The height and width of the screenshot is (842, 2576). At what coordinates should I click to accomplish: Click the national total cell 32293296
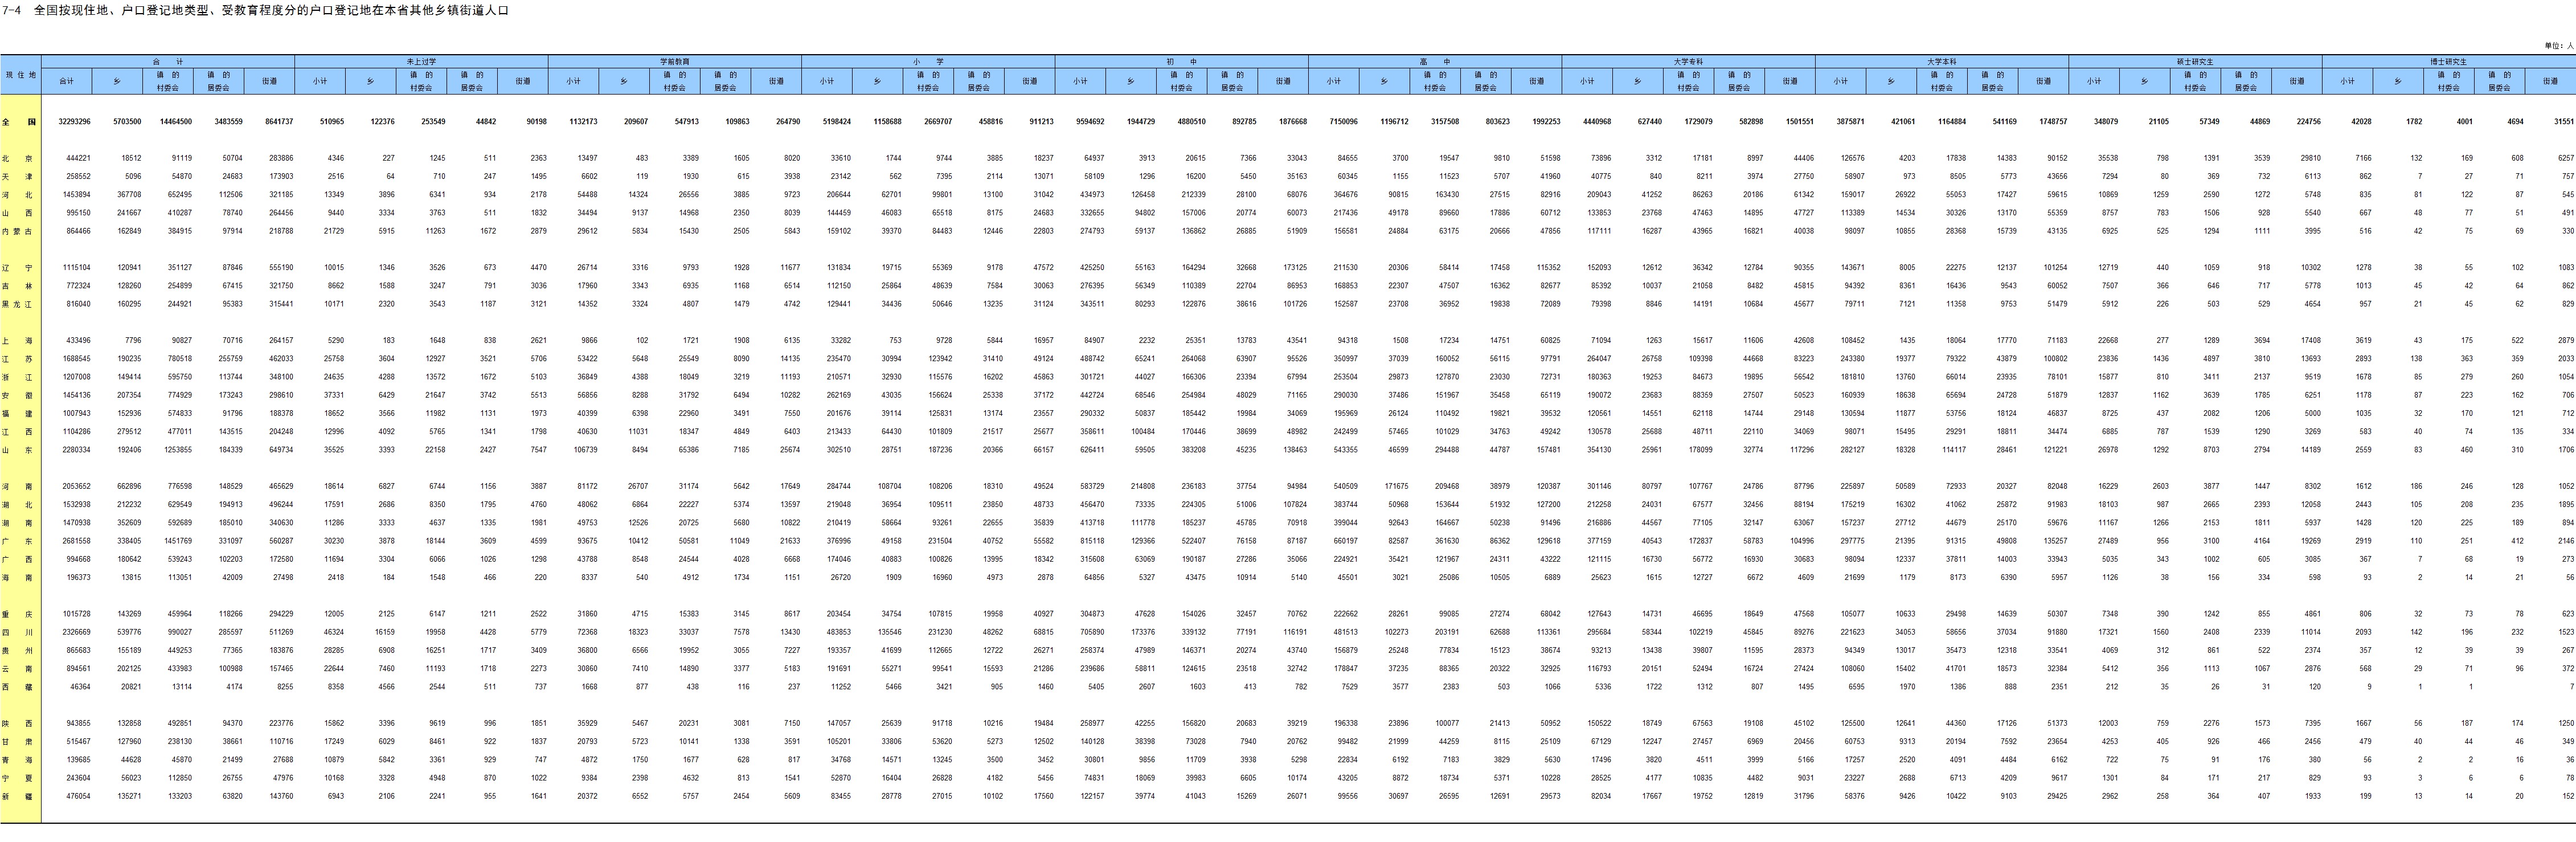[74, 122]
